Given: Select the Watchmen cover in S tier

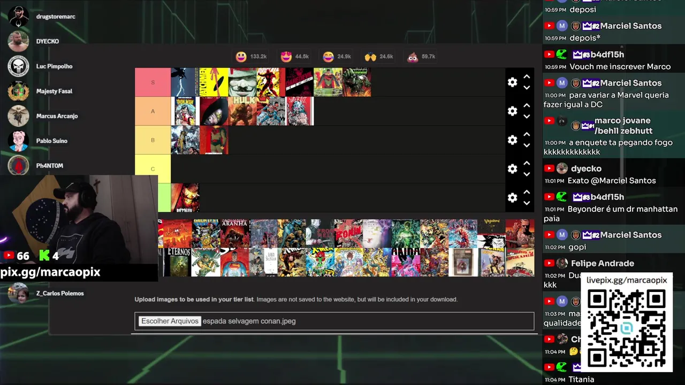Looking at the screenshot, I should 214,82.
